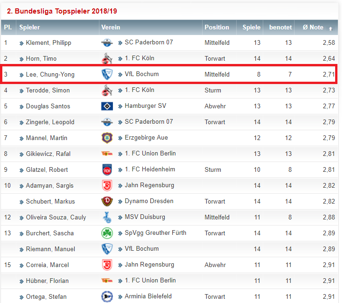
Task: Open player Correia, Marcel
Action: (x=48, y=265)
